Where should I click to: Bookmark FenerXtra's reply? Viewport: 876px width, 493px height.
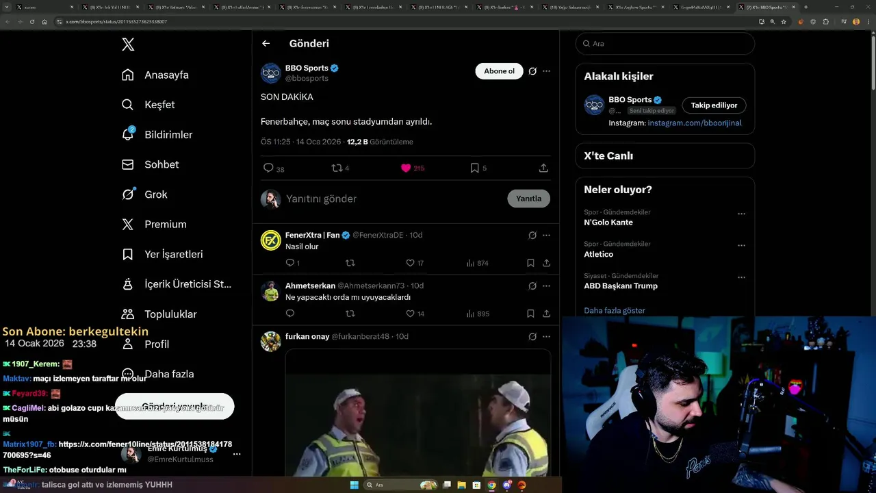pos(530,263)
